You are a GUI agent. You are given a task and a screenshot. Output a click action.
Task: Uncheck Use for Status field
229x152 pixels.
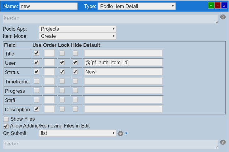[x=36, y=72]
